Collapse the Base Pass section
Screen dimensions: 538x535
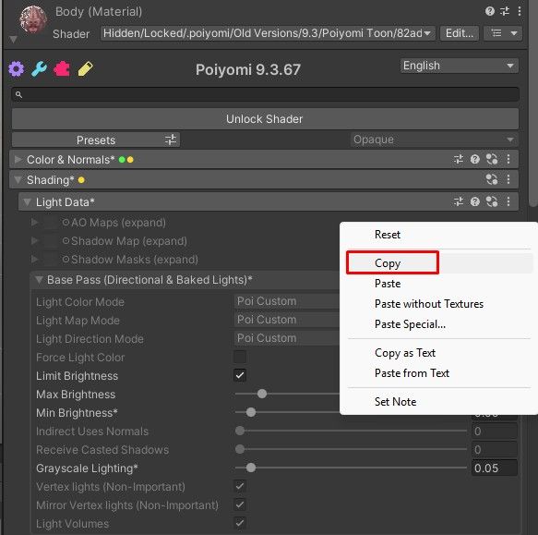pos(39,280)
